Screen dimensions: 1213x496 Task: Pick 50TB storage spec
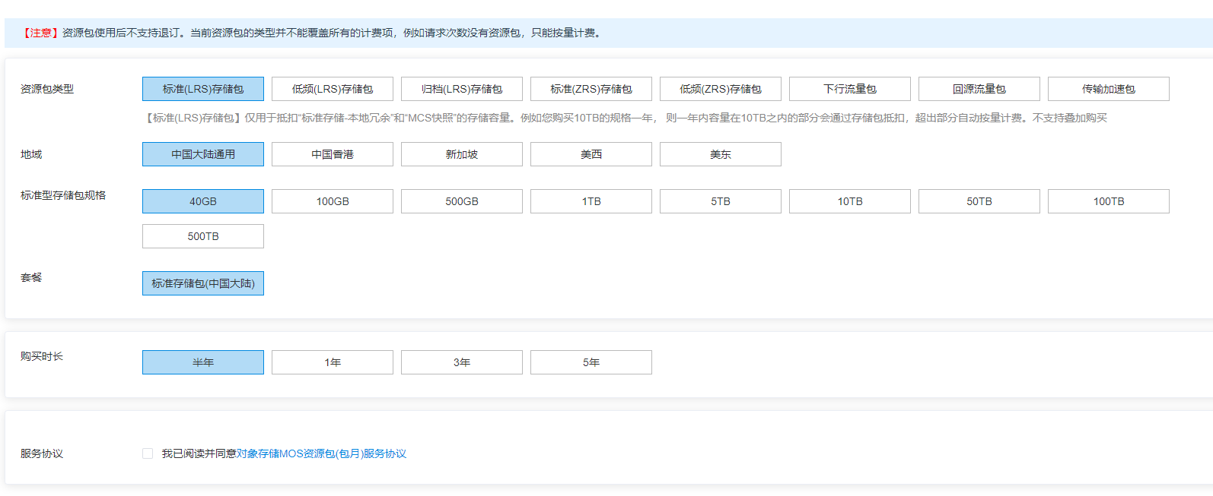point(979,201)
